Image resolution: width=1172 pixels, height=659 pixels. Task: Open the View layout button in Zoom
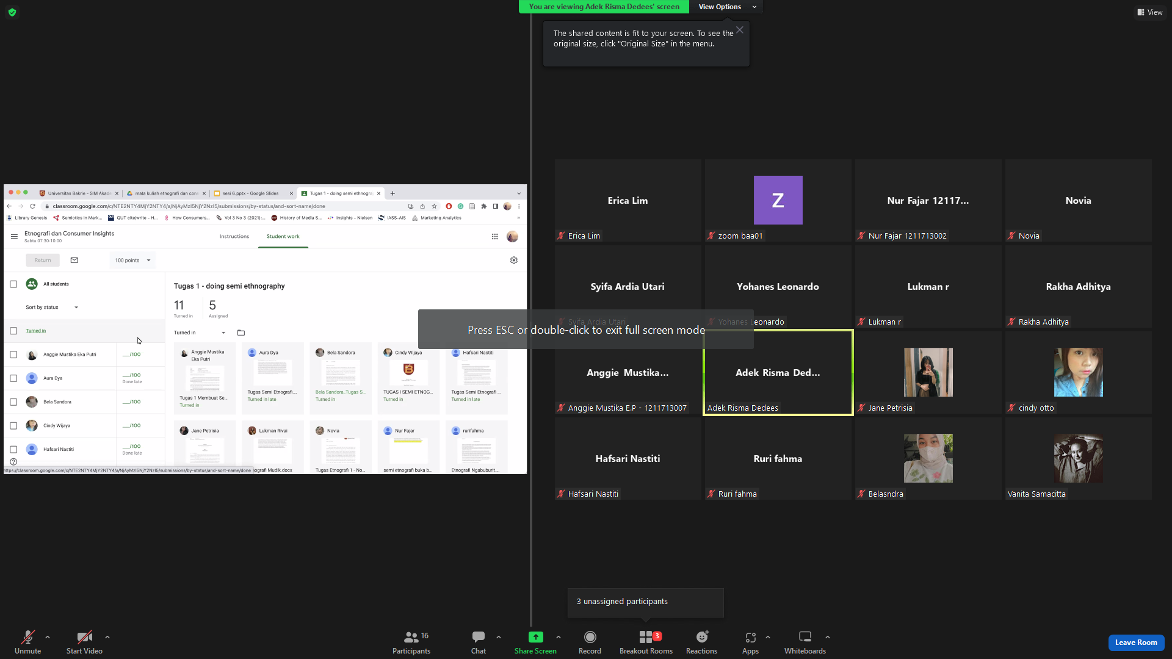[1149, 12]
